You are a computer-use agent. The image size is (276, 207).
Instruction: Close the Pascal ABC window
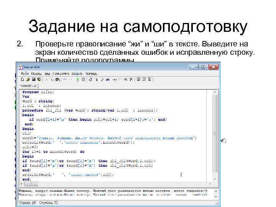pos(213,67)
